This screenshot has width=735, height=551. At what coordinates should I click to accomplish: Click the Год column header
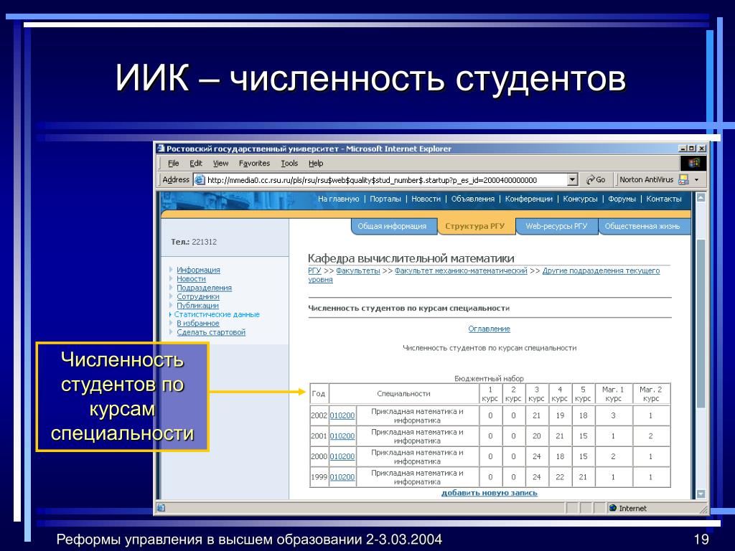[319, 394]
